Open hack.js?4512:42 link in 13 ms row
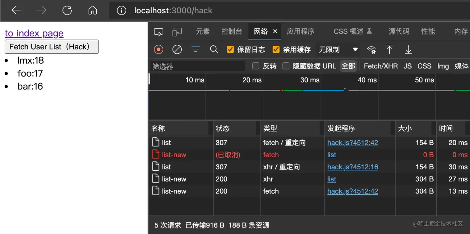Viewport: 470px width, 234px height. 353,191
